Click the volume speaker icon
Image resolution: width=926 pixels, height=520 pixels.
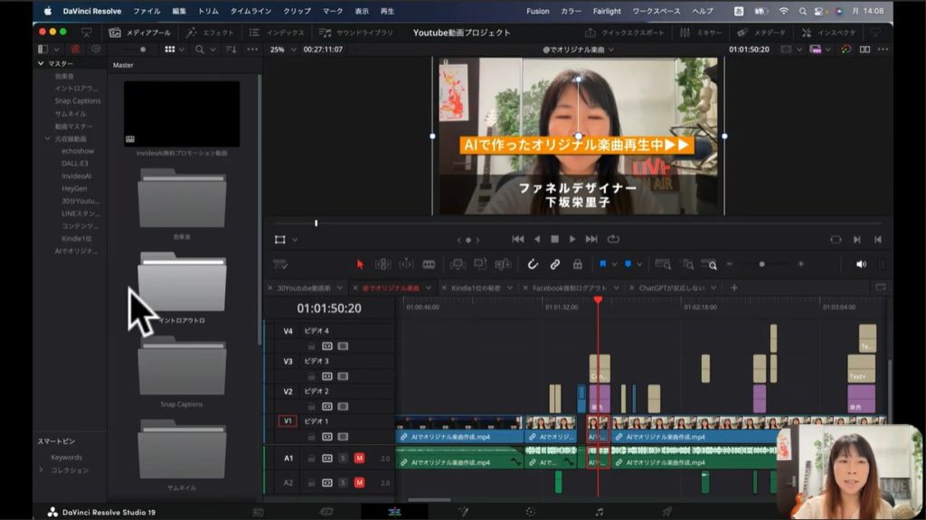pyautogui.click(x=860, y=264)
